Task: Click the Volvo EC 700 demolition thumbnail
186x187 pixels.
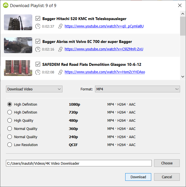Action: [18, 45]
